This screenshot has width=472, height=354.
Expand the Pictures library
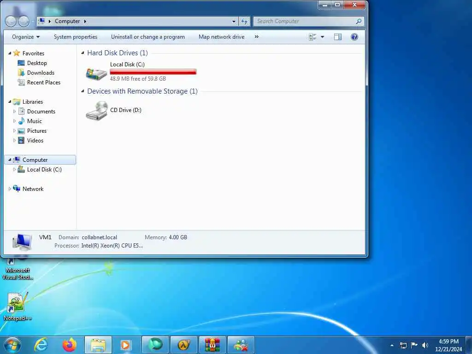coord(14,130)
